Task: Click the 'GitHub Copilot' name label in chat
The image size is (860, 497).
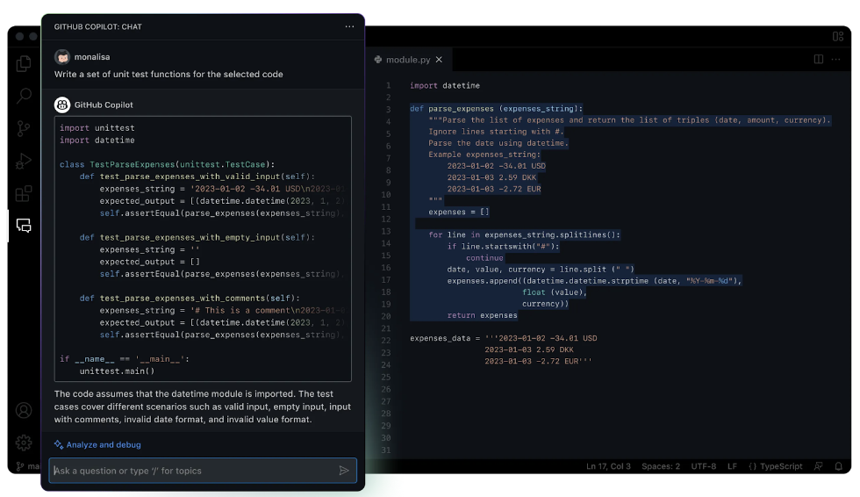Action: (x=104, y=104)
